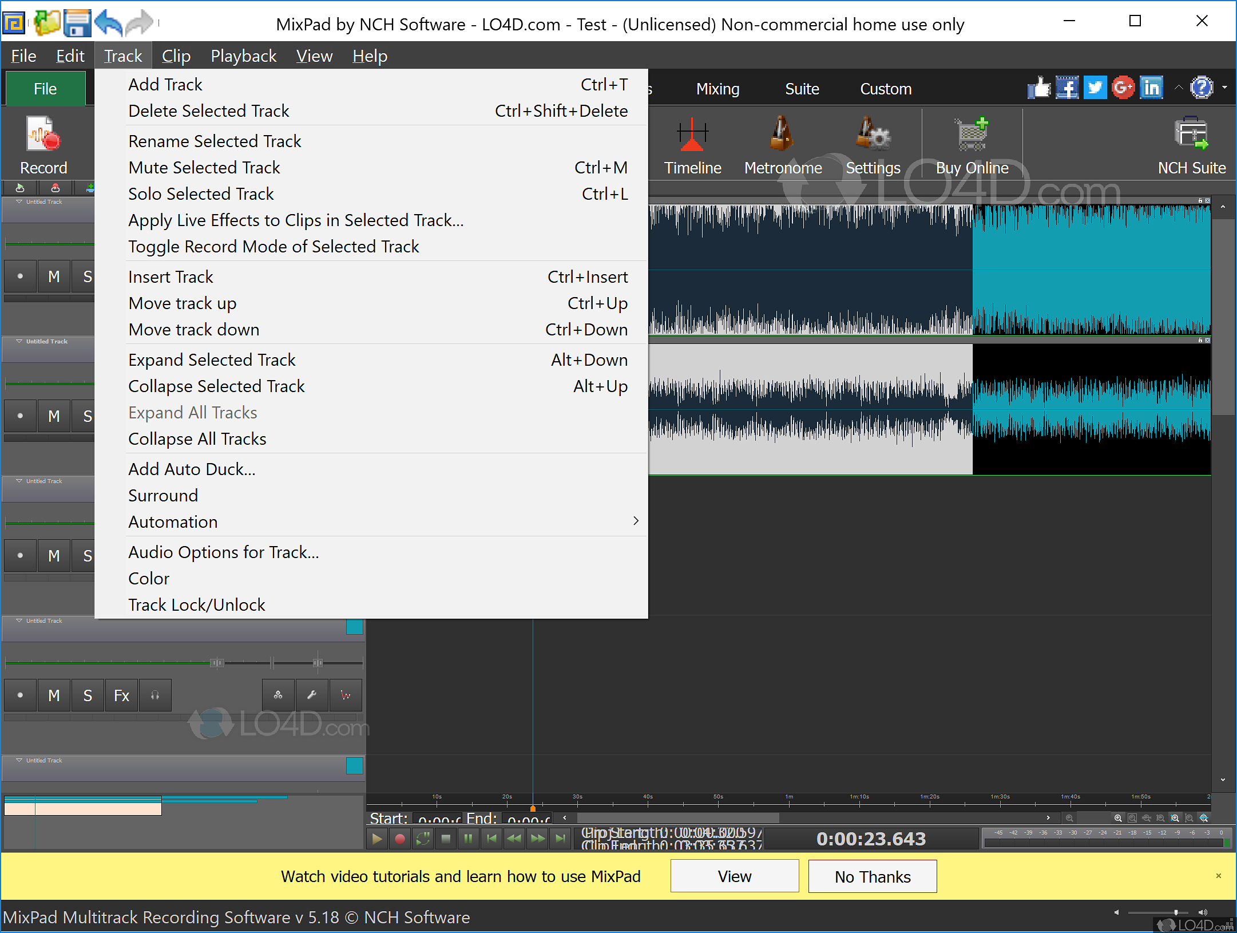Viewport: 1237px width, 933px height.
Task: Click the No Thanks button
Action: (872, 876)
